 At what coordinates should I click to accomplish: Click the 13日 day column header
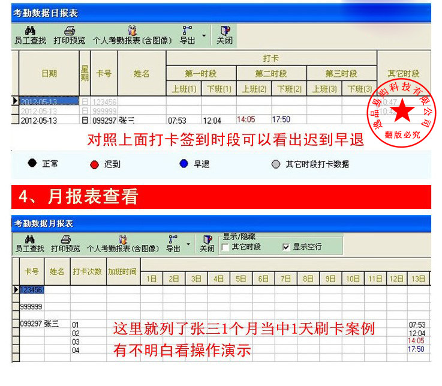tap(418, 279)
